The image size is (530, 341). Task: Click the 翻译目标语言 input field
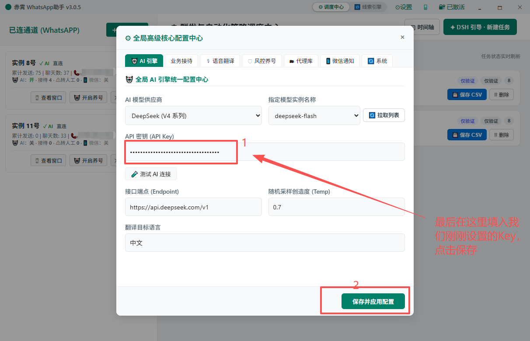tap(265, 243)
